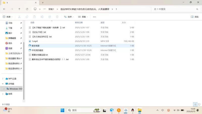The image size is (202, 114).
Task: Collapse the 此电脑 tree node
Action: tap(3, 84)
